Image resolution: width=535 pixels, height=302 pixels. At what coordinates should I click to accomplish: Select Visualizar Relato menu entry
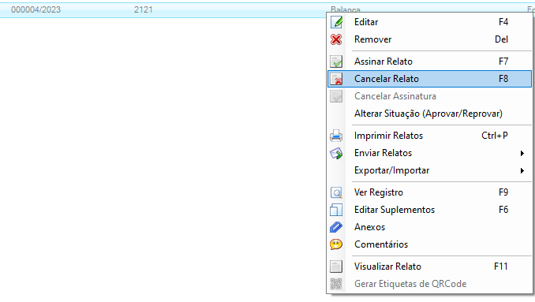point(429,267)
